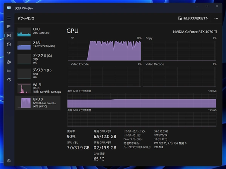Click the 28% 4.09 GHz CPU text
This screenshot has height=169, width=226.
click(x=41, y=33)
